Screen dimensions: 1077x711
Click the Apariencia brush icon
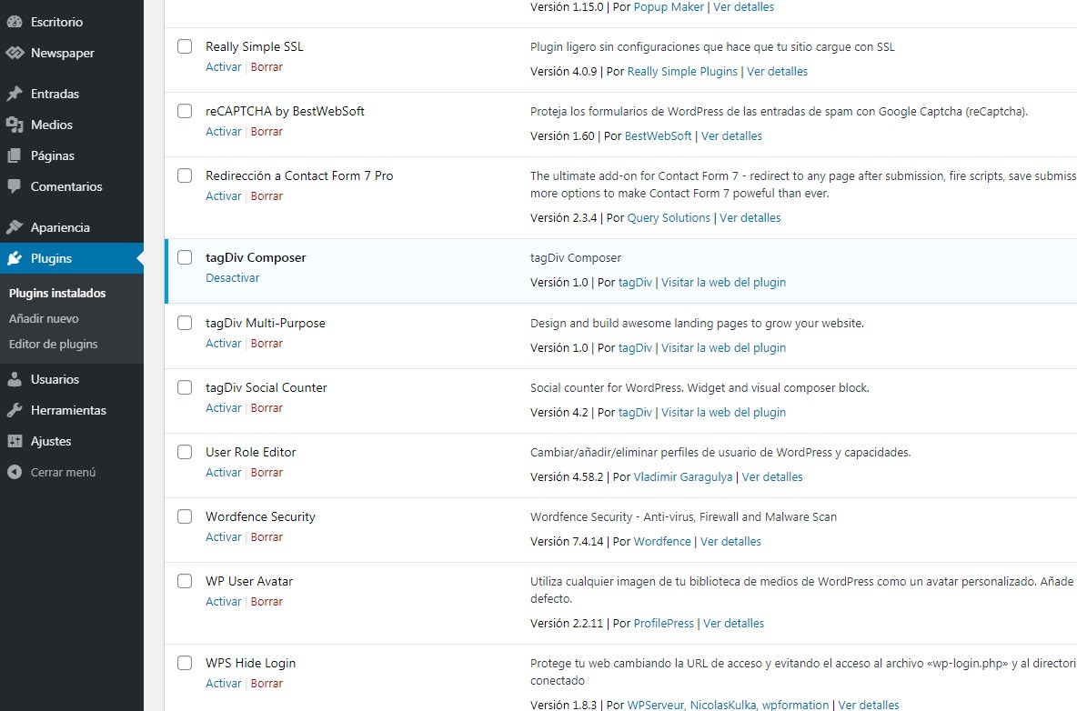(15, 227)
